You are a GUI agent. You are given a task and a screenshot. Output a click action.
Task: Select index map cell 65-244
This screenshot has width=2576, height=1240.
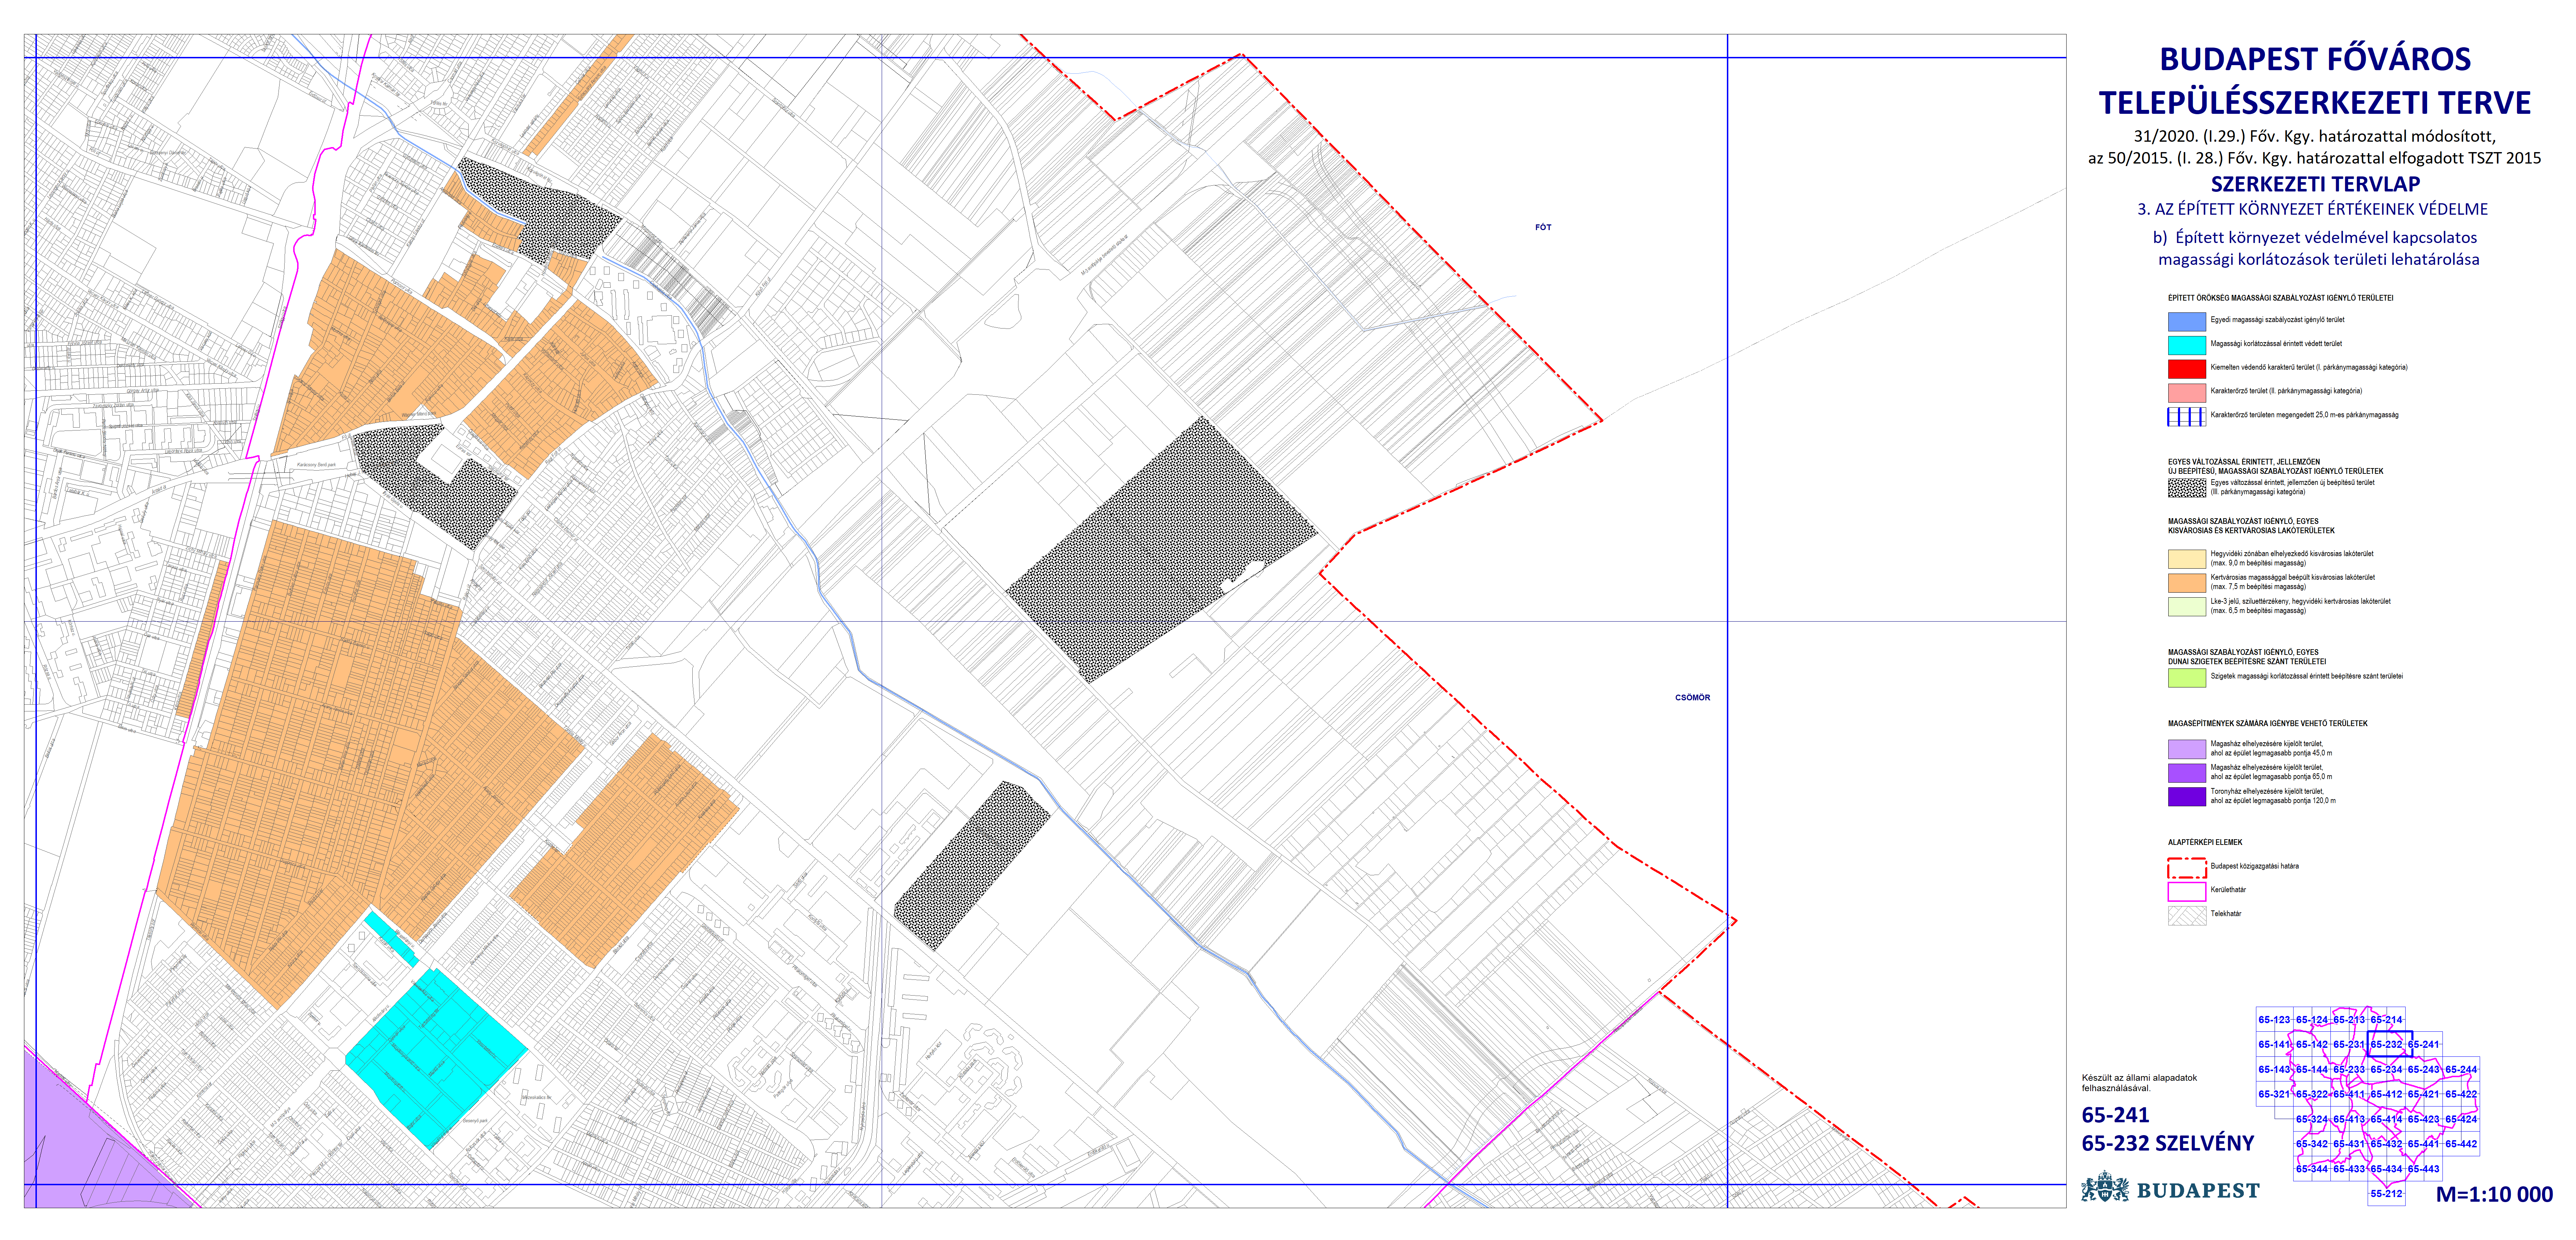[2461, 1069]
